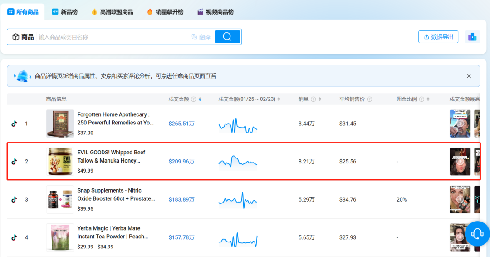Click trend sparkline for Forgotten Home Apothecary
Screen dimensions: 490x257
point(238,125)
